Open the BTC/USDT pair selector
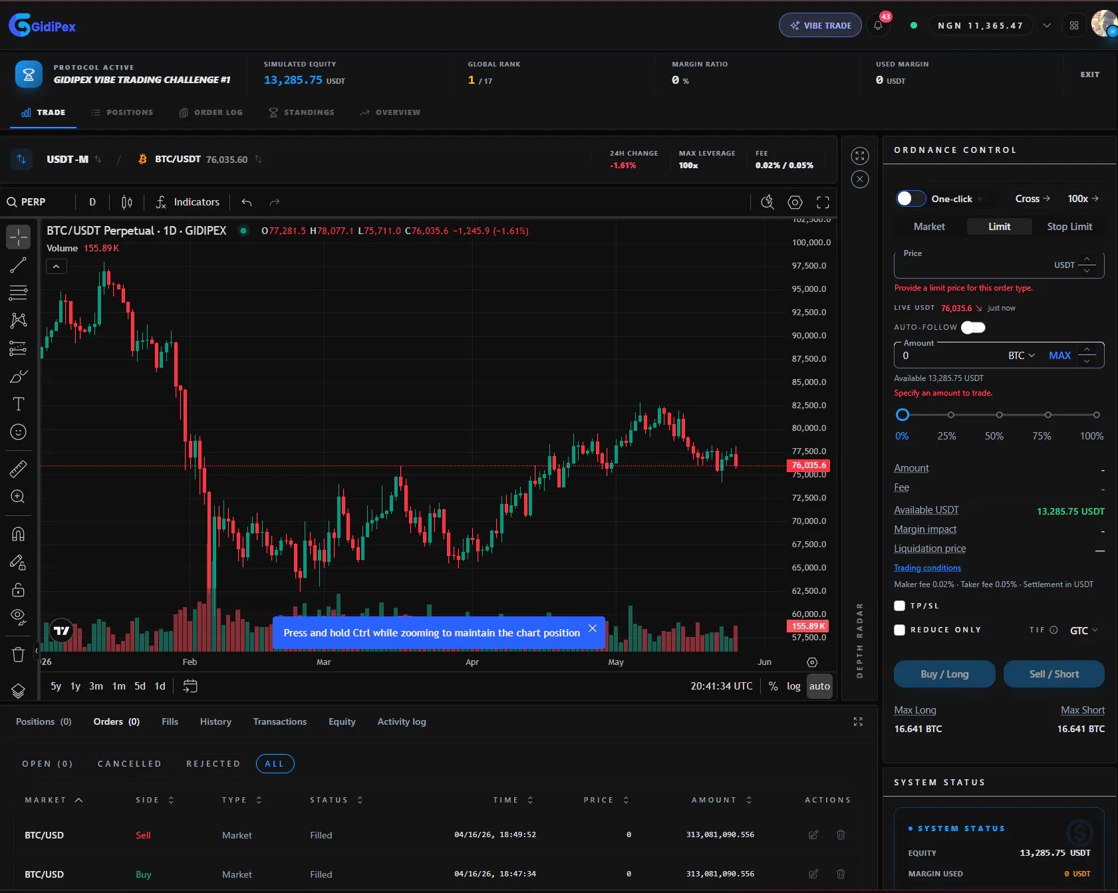This screenshot has height=893, width=1118. click(x=200, y=160)
